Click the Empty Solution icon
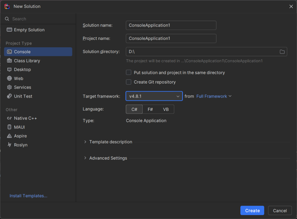The width and height of the screenshot is (297, 219). [x=9, y=30]
